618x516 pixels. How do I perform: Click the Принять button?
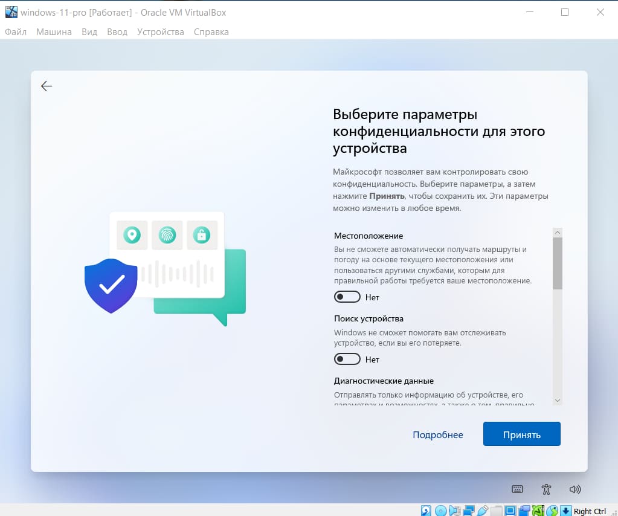522,434
